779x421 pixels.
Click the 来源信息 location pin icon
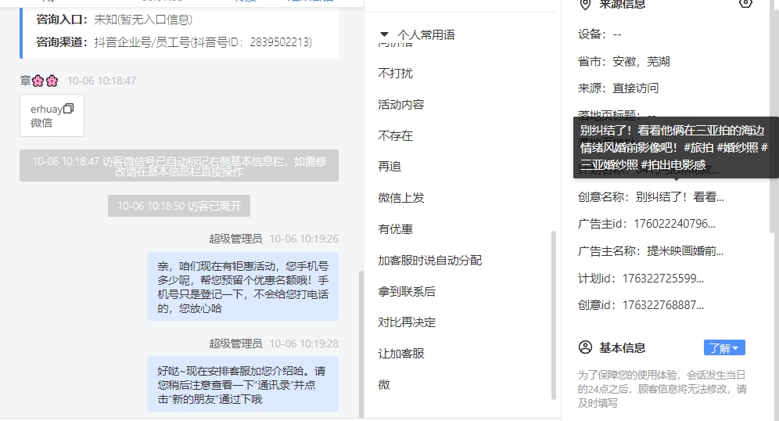click(x=586, y=5)
